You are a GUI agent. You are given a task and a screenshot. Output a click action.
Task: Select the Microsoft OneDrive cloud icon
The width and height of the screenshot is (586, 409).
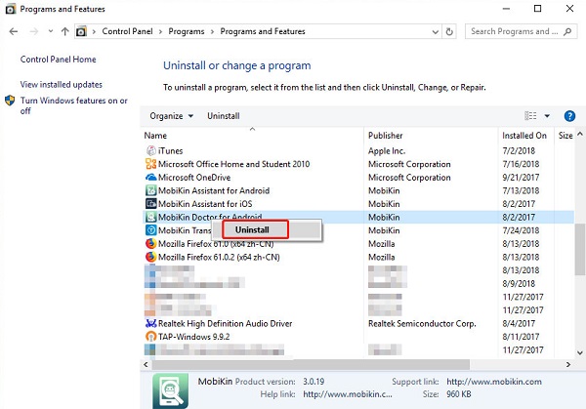pyautogui.click(x=150, y=178)
